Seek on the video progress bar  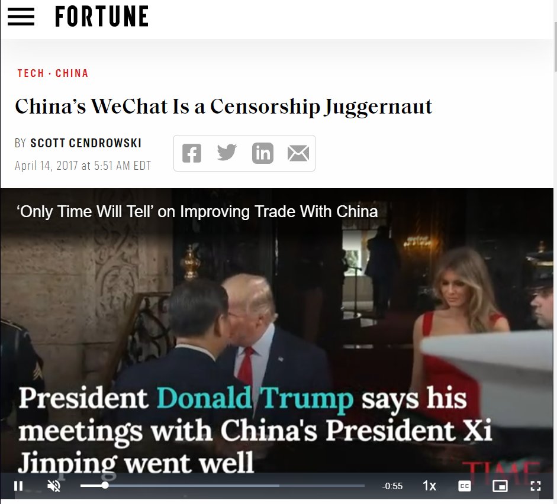[x=223, y=486]
